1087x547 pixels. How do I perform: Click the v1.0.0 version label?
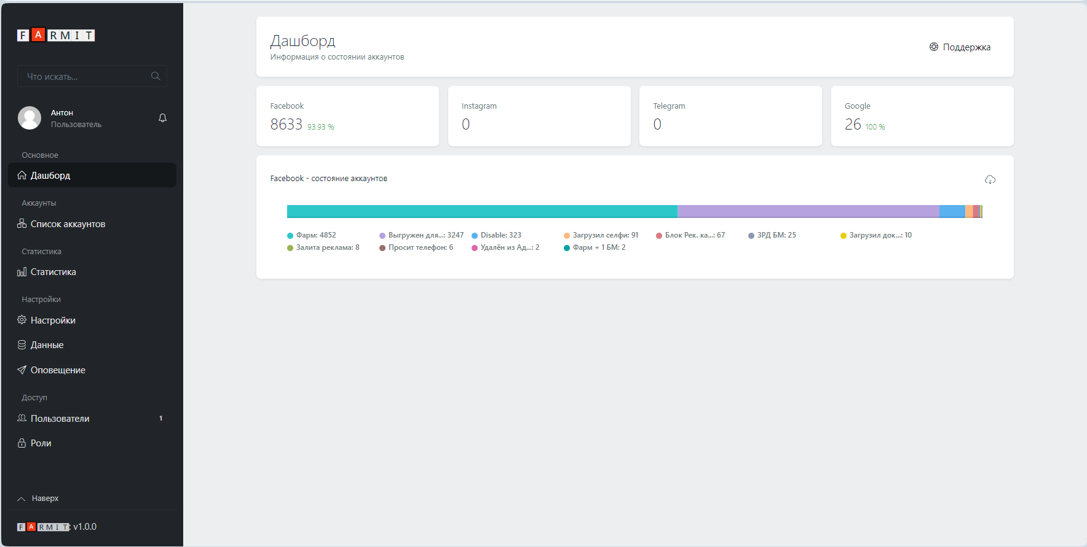pyautogui.click(x=85, y=527)
